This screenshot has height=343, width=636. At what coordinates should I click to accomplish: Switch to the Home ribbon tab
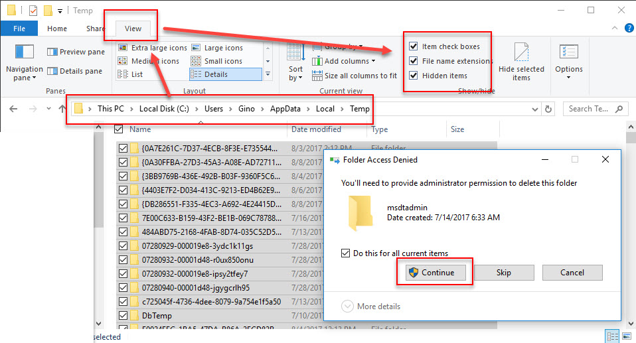[57, 29]
